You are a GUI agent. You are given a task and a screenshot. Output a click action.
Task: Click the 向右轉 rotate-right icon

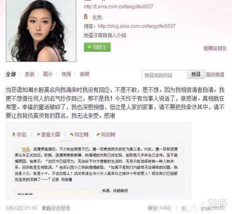[98, 134]
